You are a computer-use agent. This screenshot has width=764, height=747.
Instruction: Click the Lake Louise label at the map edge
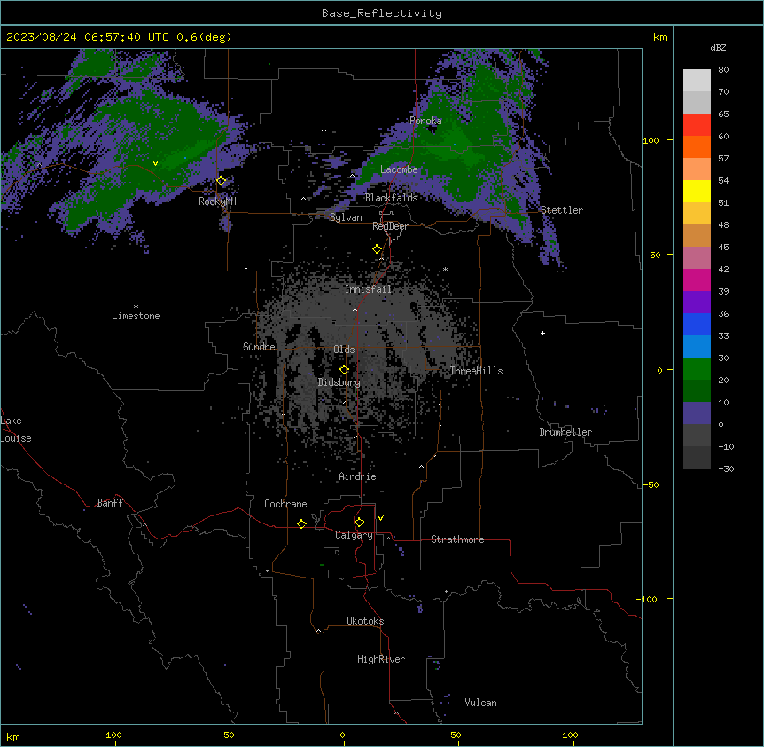click(16, 429)
